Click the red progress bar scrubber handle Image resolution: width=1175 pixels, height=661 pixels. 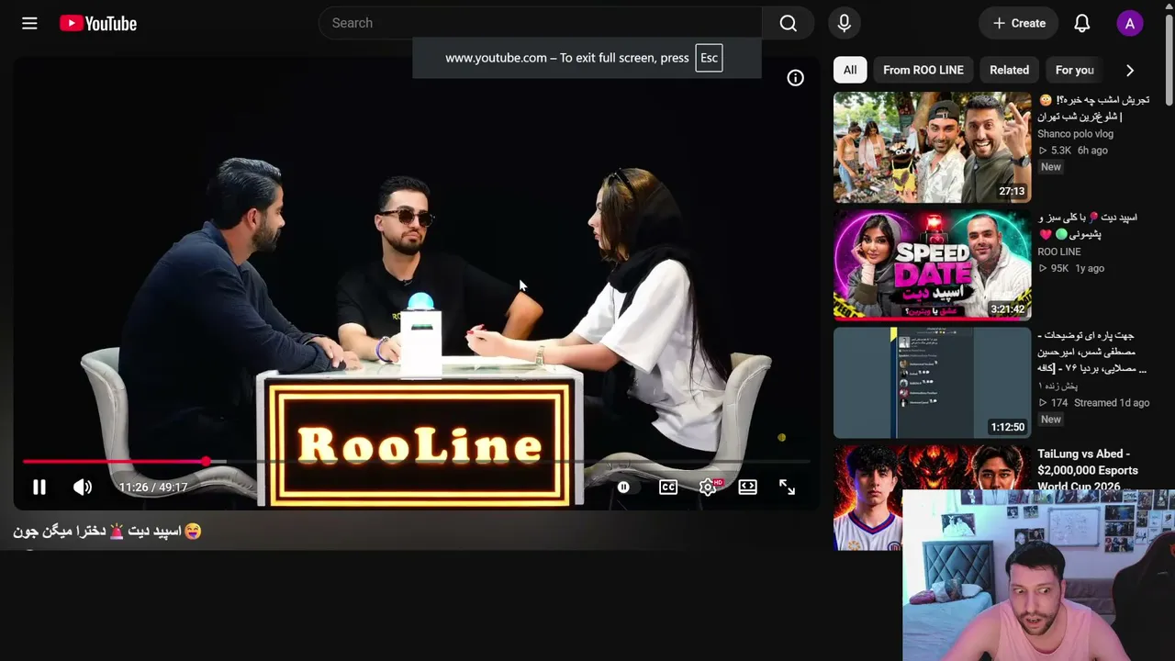[207, 461]
